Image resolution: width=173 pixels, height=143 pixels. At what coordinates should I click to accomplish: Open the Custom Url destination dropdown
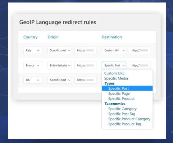click(x=114, y=50)
